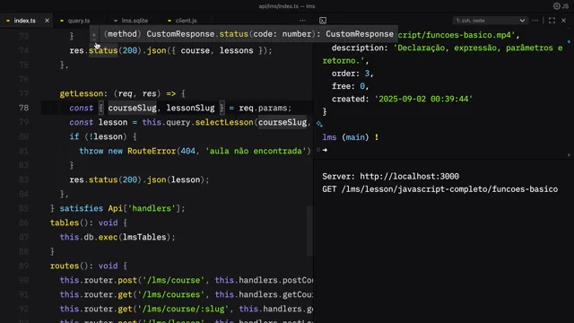Viewport: 574px width, 323px height.
Task: Click '/lms/course' post route string
Action: coord(173,280)
